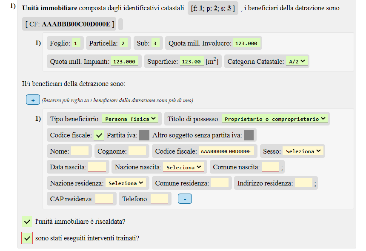Expand the Nazione residenza dropdown

(126, 183)
